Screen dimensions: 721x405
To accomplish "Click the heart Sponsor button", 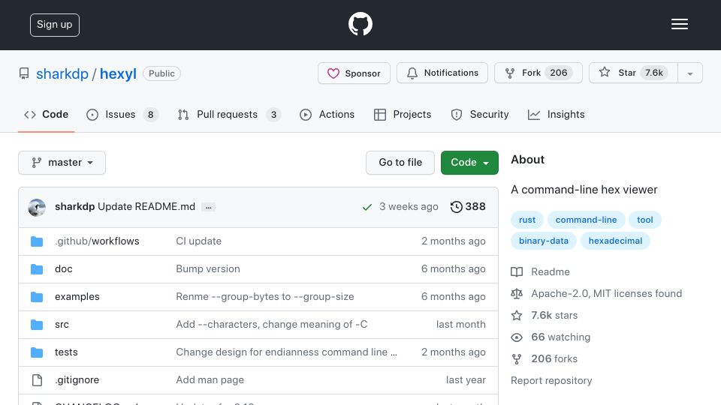I will [x=354, y=73].
